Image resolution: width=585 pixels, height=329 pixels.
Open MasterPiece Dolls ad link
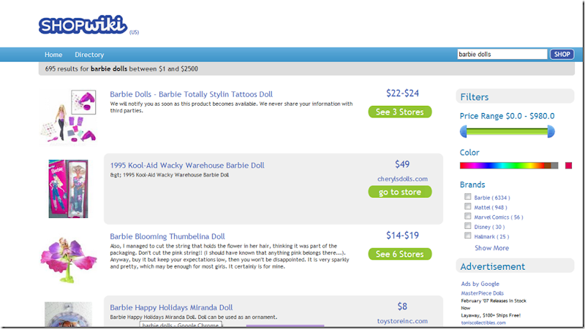483,293
